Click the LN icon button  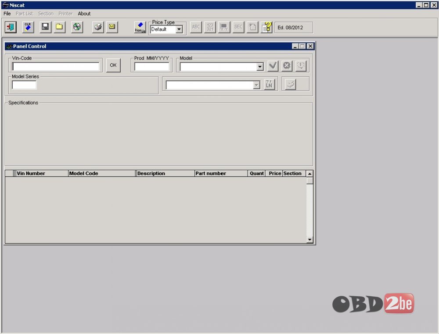269,84
